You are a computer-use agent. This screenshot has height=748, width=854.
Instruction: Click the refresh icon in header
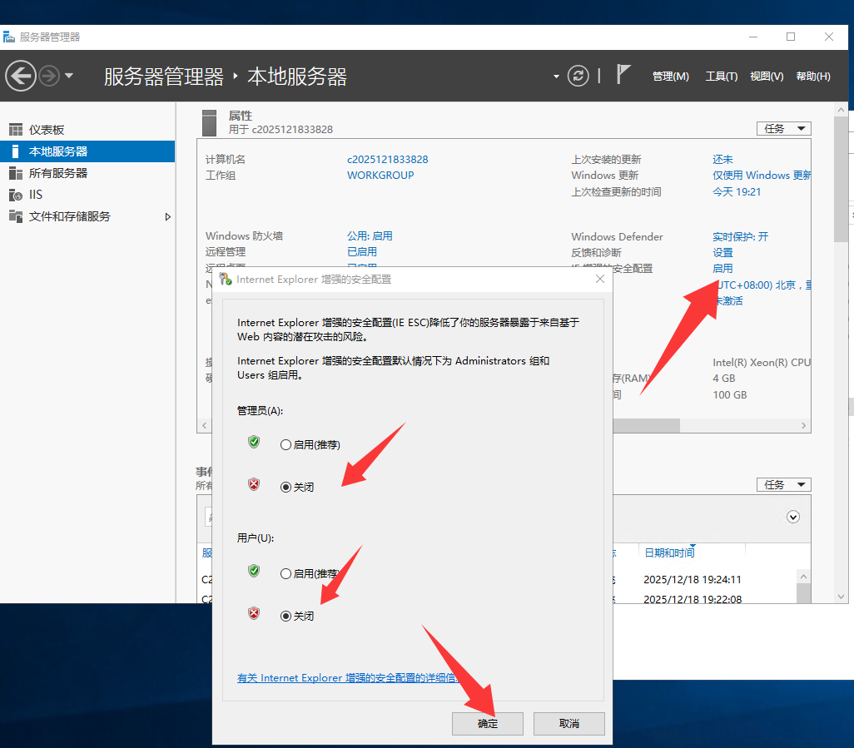pyautogui.click(x=578, y=76)
